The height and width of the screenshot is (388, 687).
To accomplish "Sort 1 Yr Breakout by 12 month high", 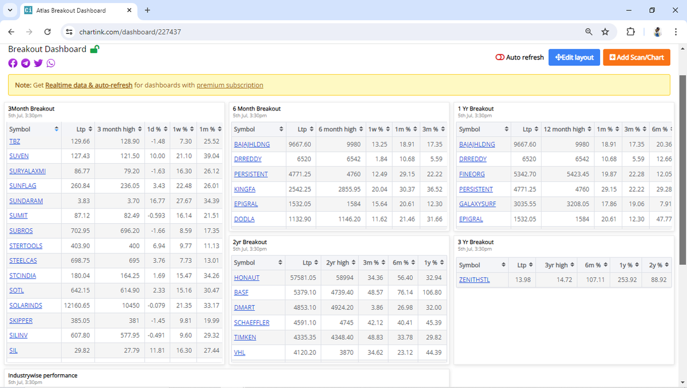I will 567,129.
